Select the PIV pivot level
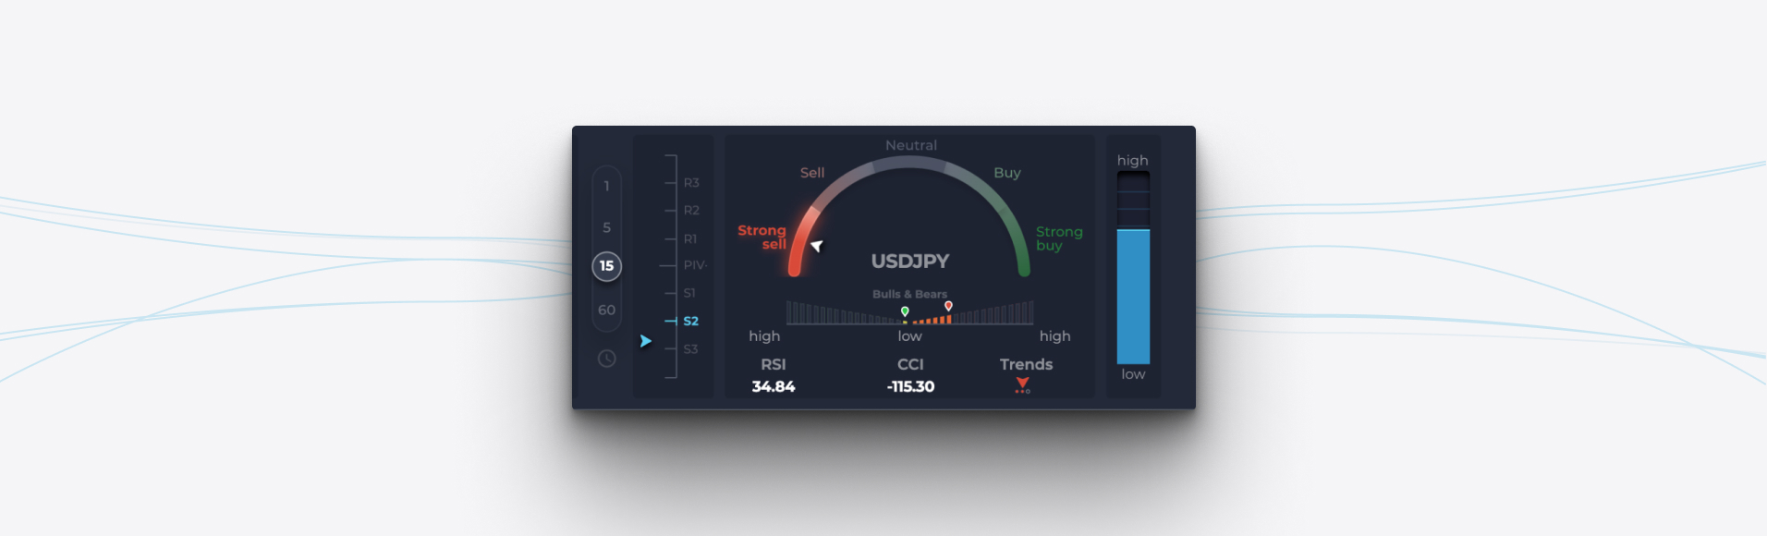Viewport: 1767px width, 536px height. (695, 265)
